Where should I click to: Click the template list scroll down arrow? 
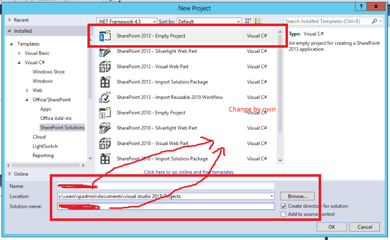click(x=280, y=161)
